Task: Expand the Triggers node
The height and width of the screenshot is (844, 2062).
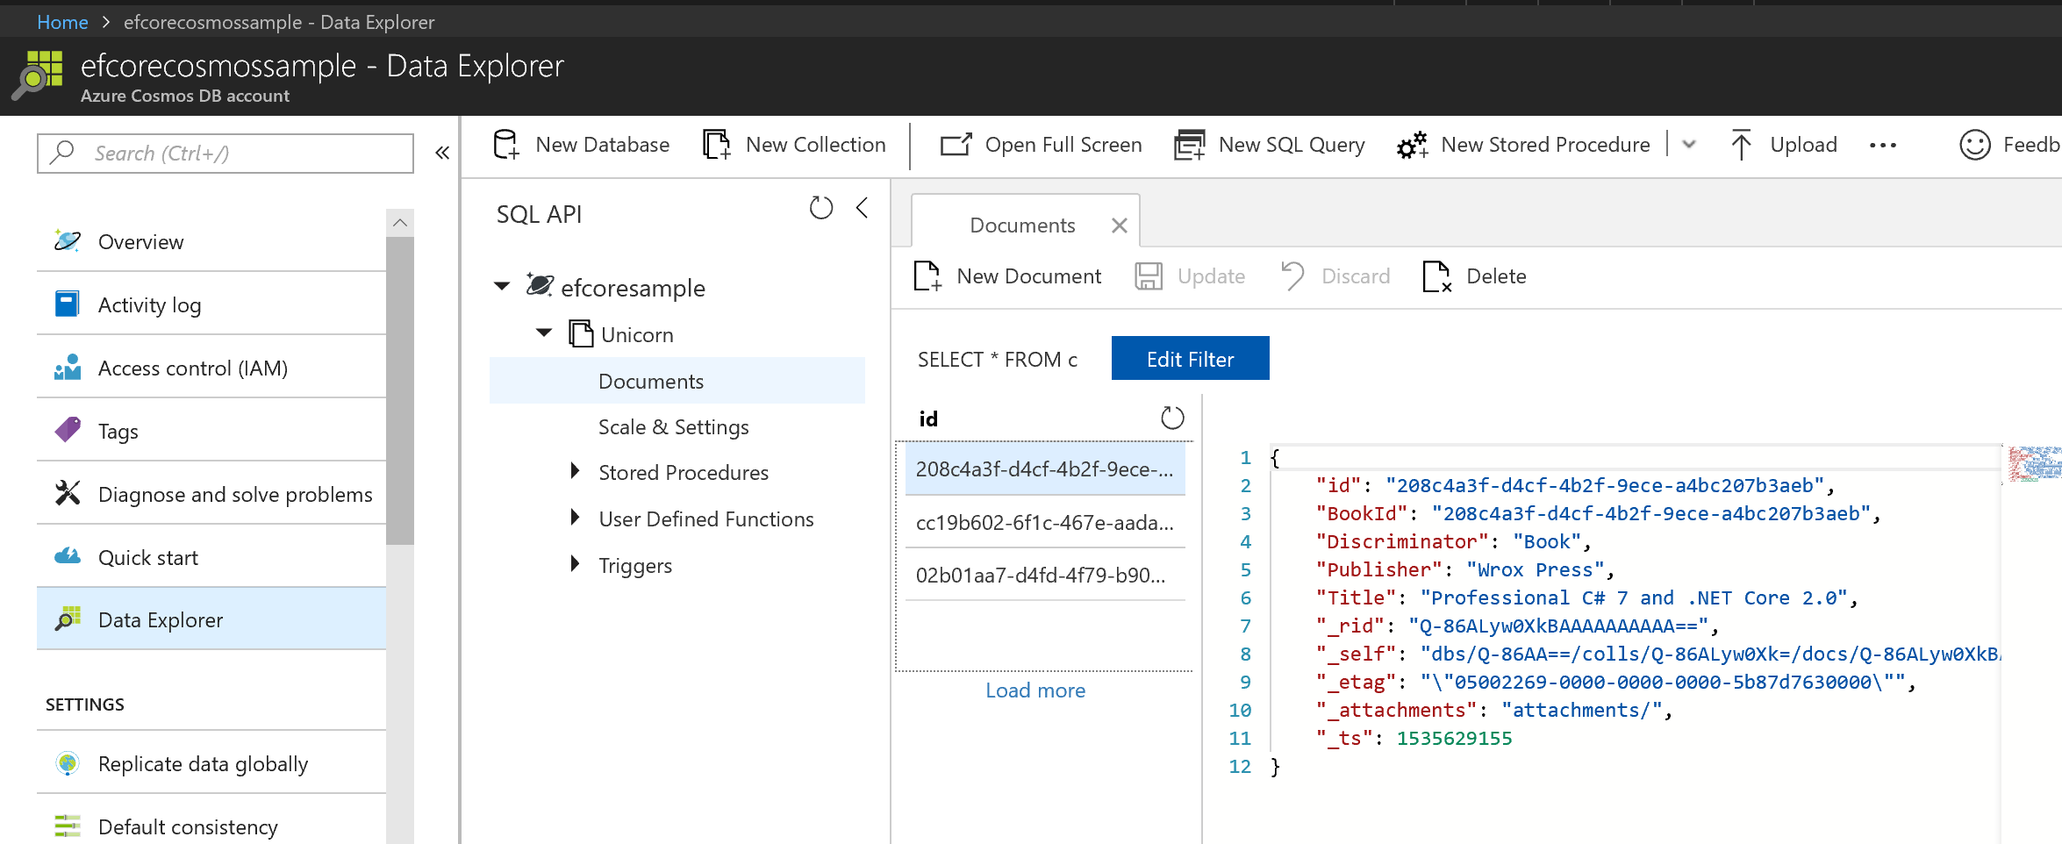Action: [x=575, y=564]
